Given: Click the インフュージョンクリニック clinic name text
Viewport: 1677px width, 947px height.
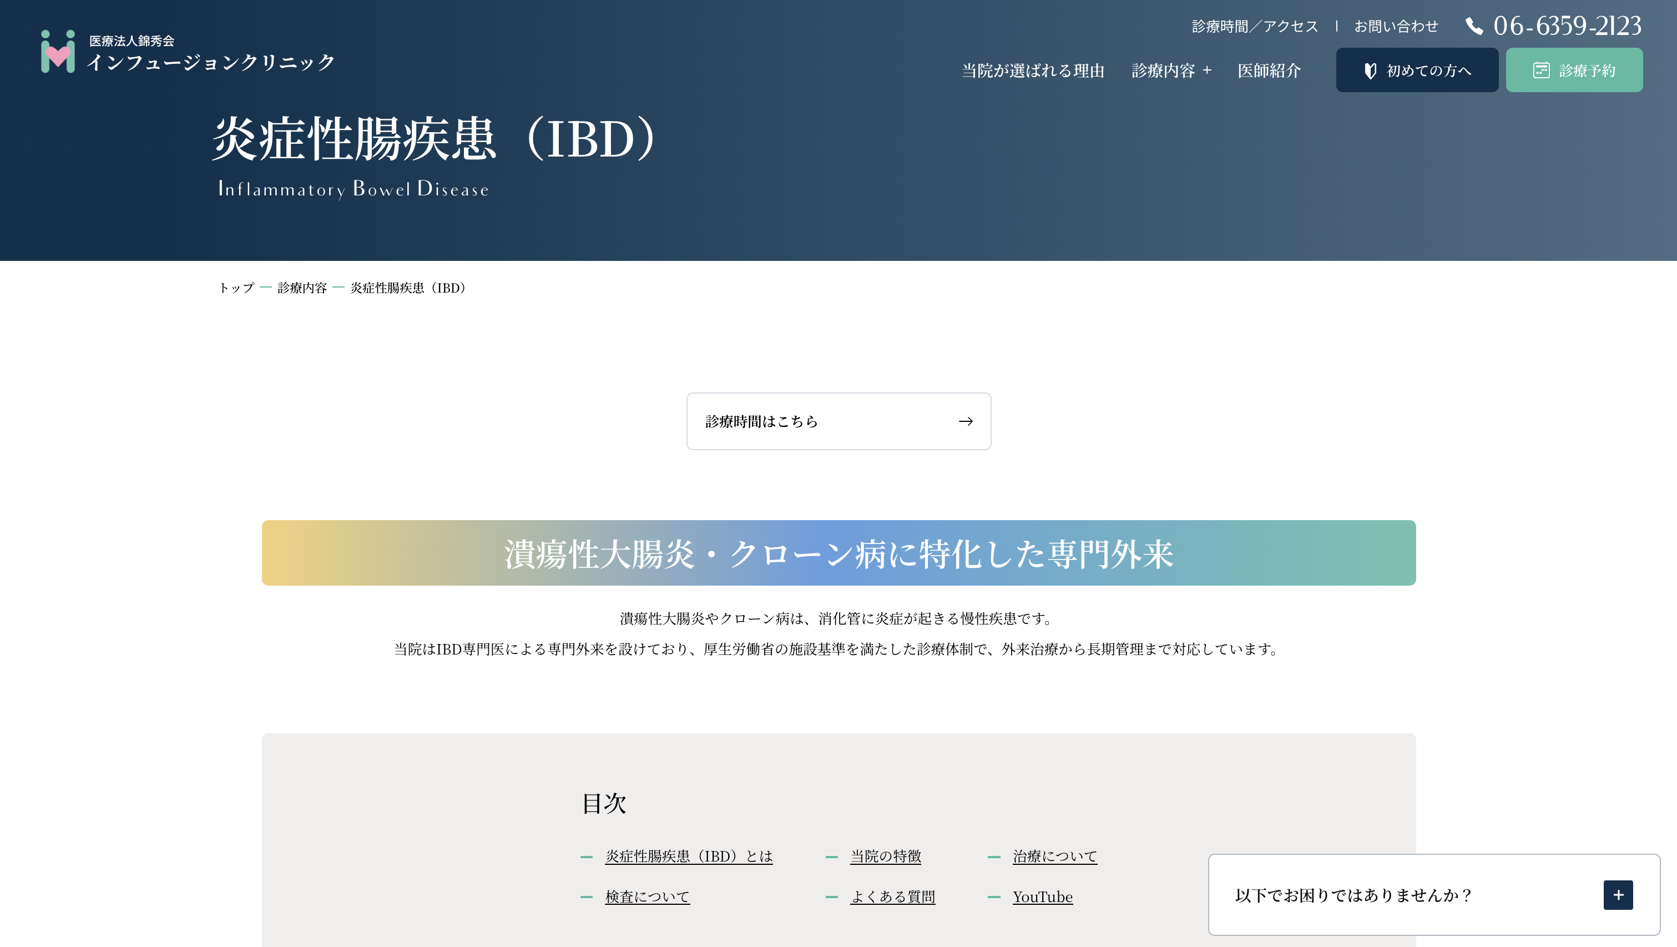Looking at the screenshot, I should coord(211,63).
